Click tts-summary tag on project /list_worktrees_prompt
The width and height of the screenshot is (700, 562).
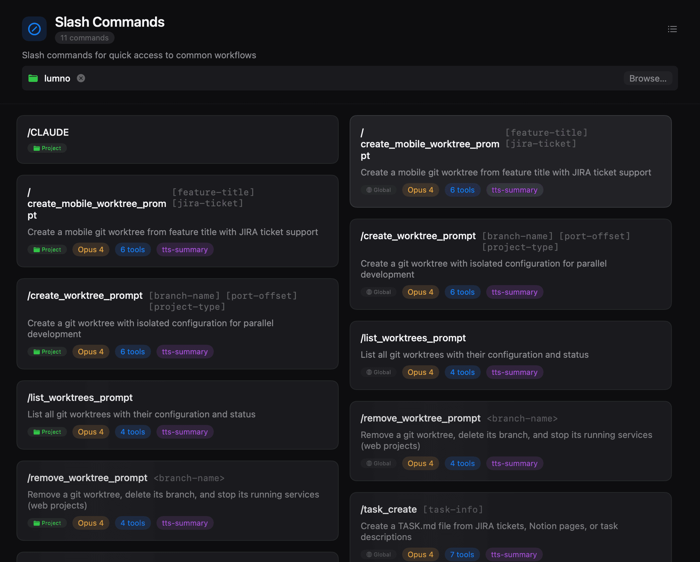coord(185,432)
